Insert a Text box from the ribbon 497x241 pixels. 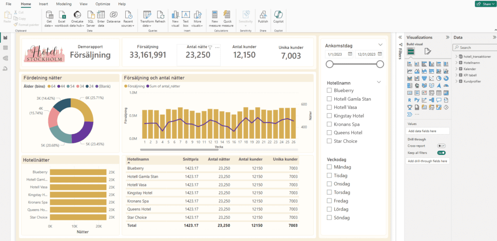click(x=186, y=15)
